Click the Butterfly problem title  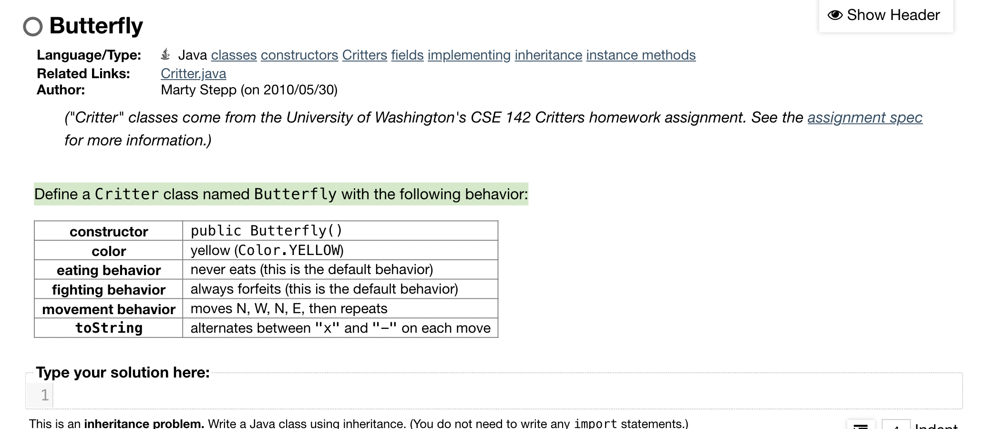(x=96, y=26)
